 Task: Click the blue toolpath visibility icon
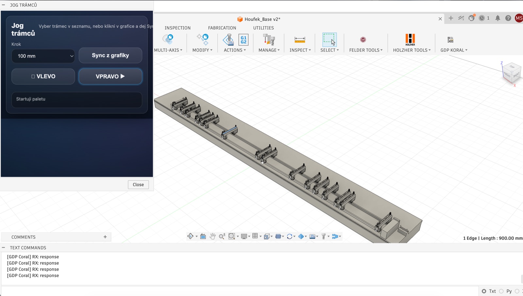point(335,236)
